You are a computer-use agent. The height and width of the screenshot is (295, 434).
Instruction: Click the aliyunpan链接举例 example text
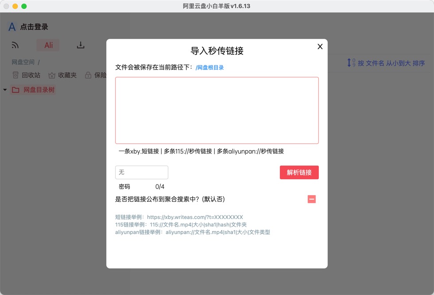[193, 232]
